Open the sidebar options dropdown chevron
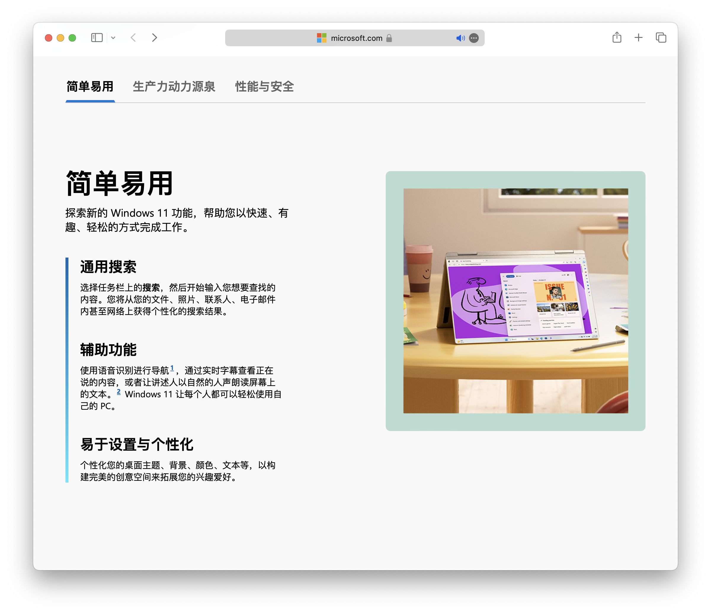Screen dimensions: 711x614 [113, 38]
